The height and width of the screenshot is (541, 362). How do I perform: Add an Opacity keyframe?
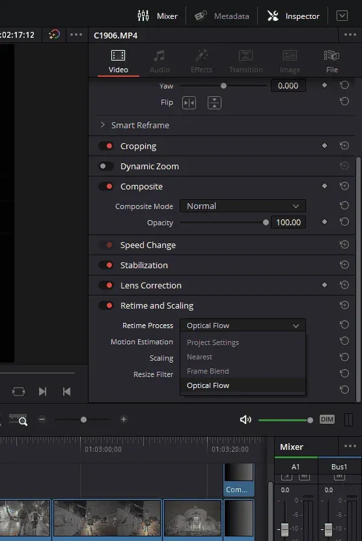pos(324,222)
